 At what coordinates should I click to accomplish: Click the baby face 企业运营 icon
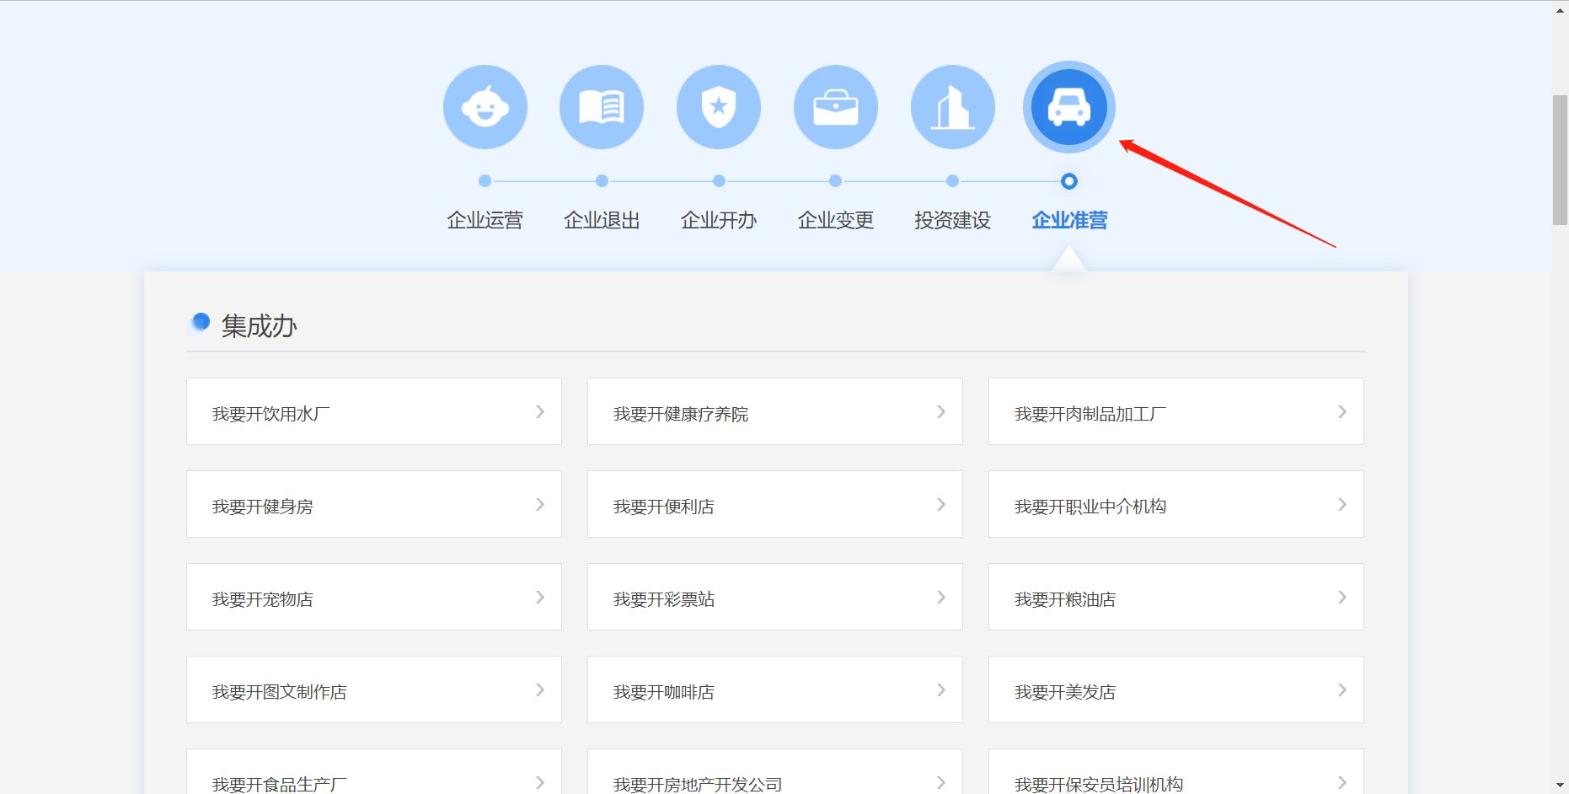485,107
